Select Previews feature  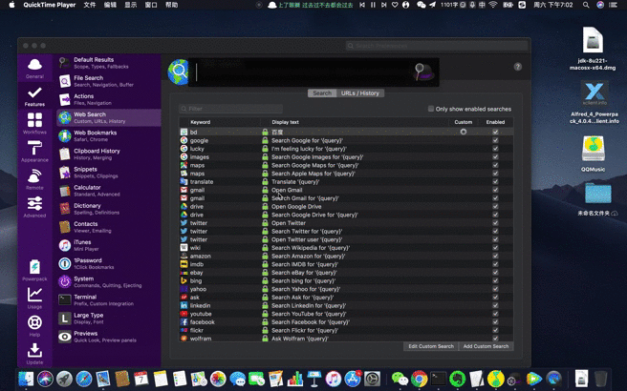(x=109, y=337)
